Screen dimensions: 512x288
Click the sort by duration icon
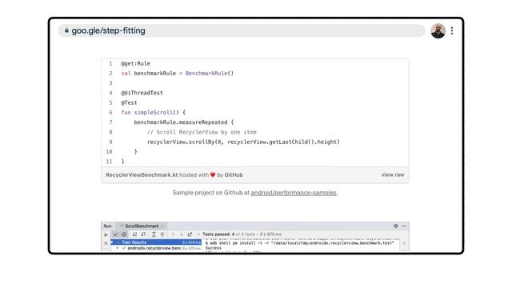(143, 234)
